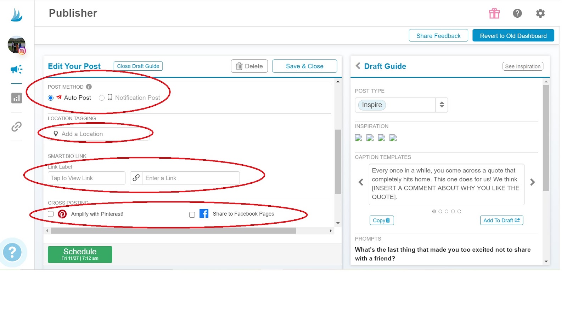Click the chain link icon beside Enter a Link
The width and height of the screenshot is (567, 318).
pyautogui.click(x=136, y=178)
